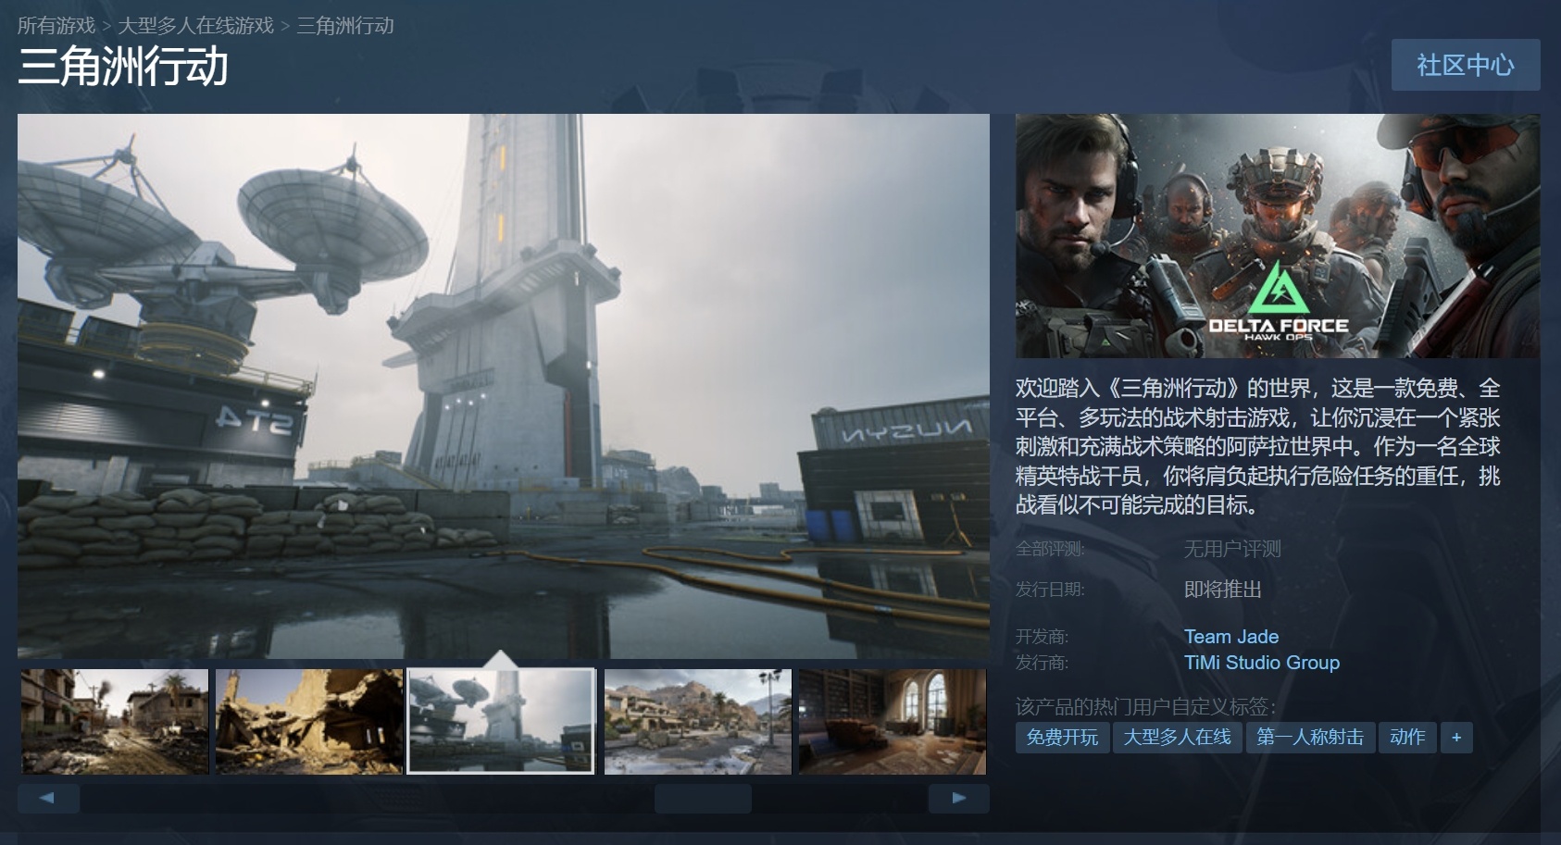
Task: Select the radar tower thumbnail
Action: 501,722
